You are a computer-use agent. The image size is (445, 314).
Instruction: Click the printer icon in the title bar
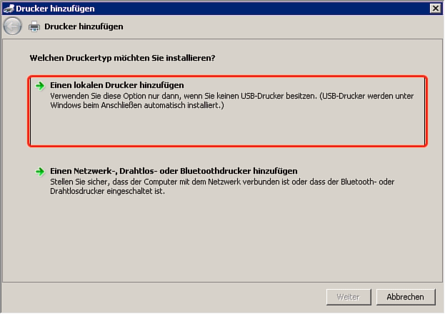pyautogui.click(x=7, y=8)
